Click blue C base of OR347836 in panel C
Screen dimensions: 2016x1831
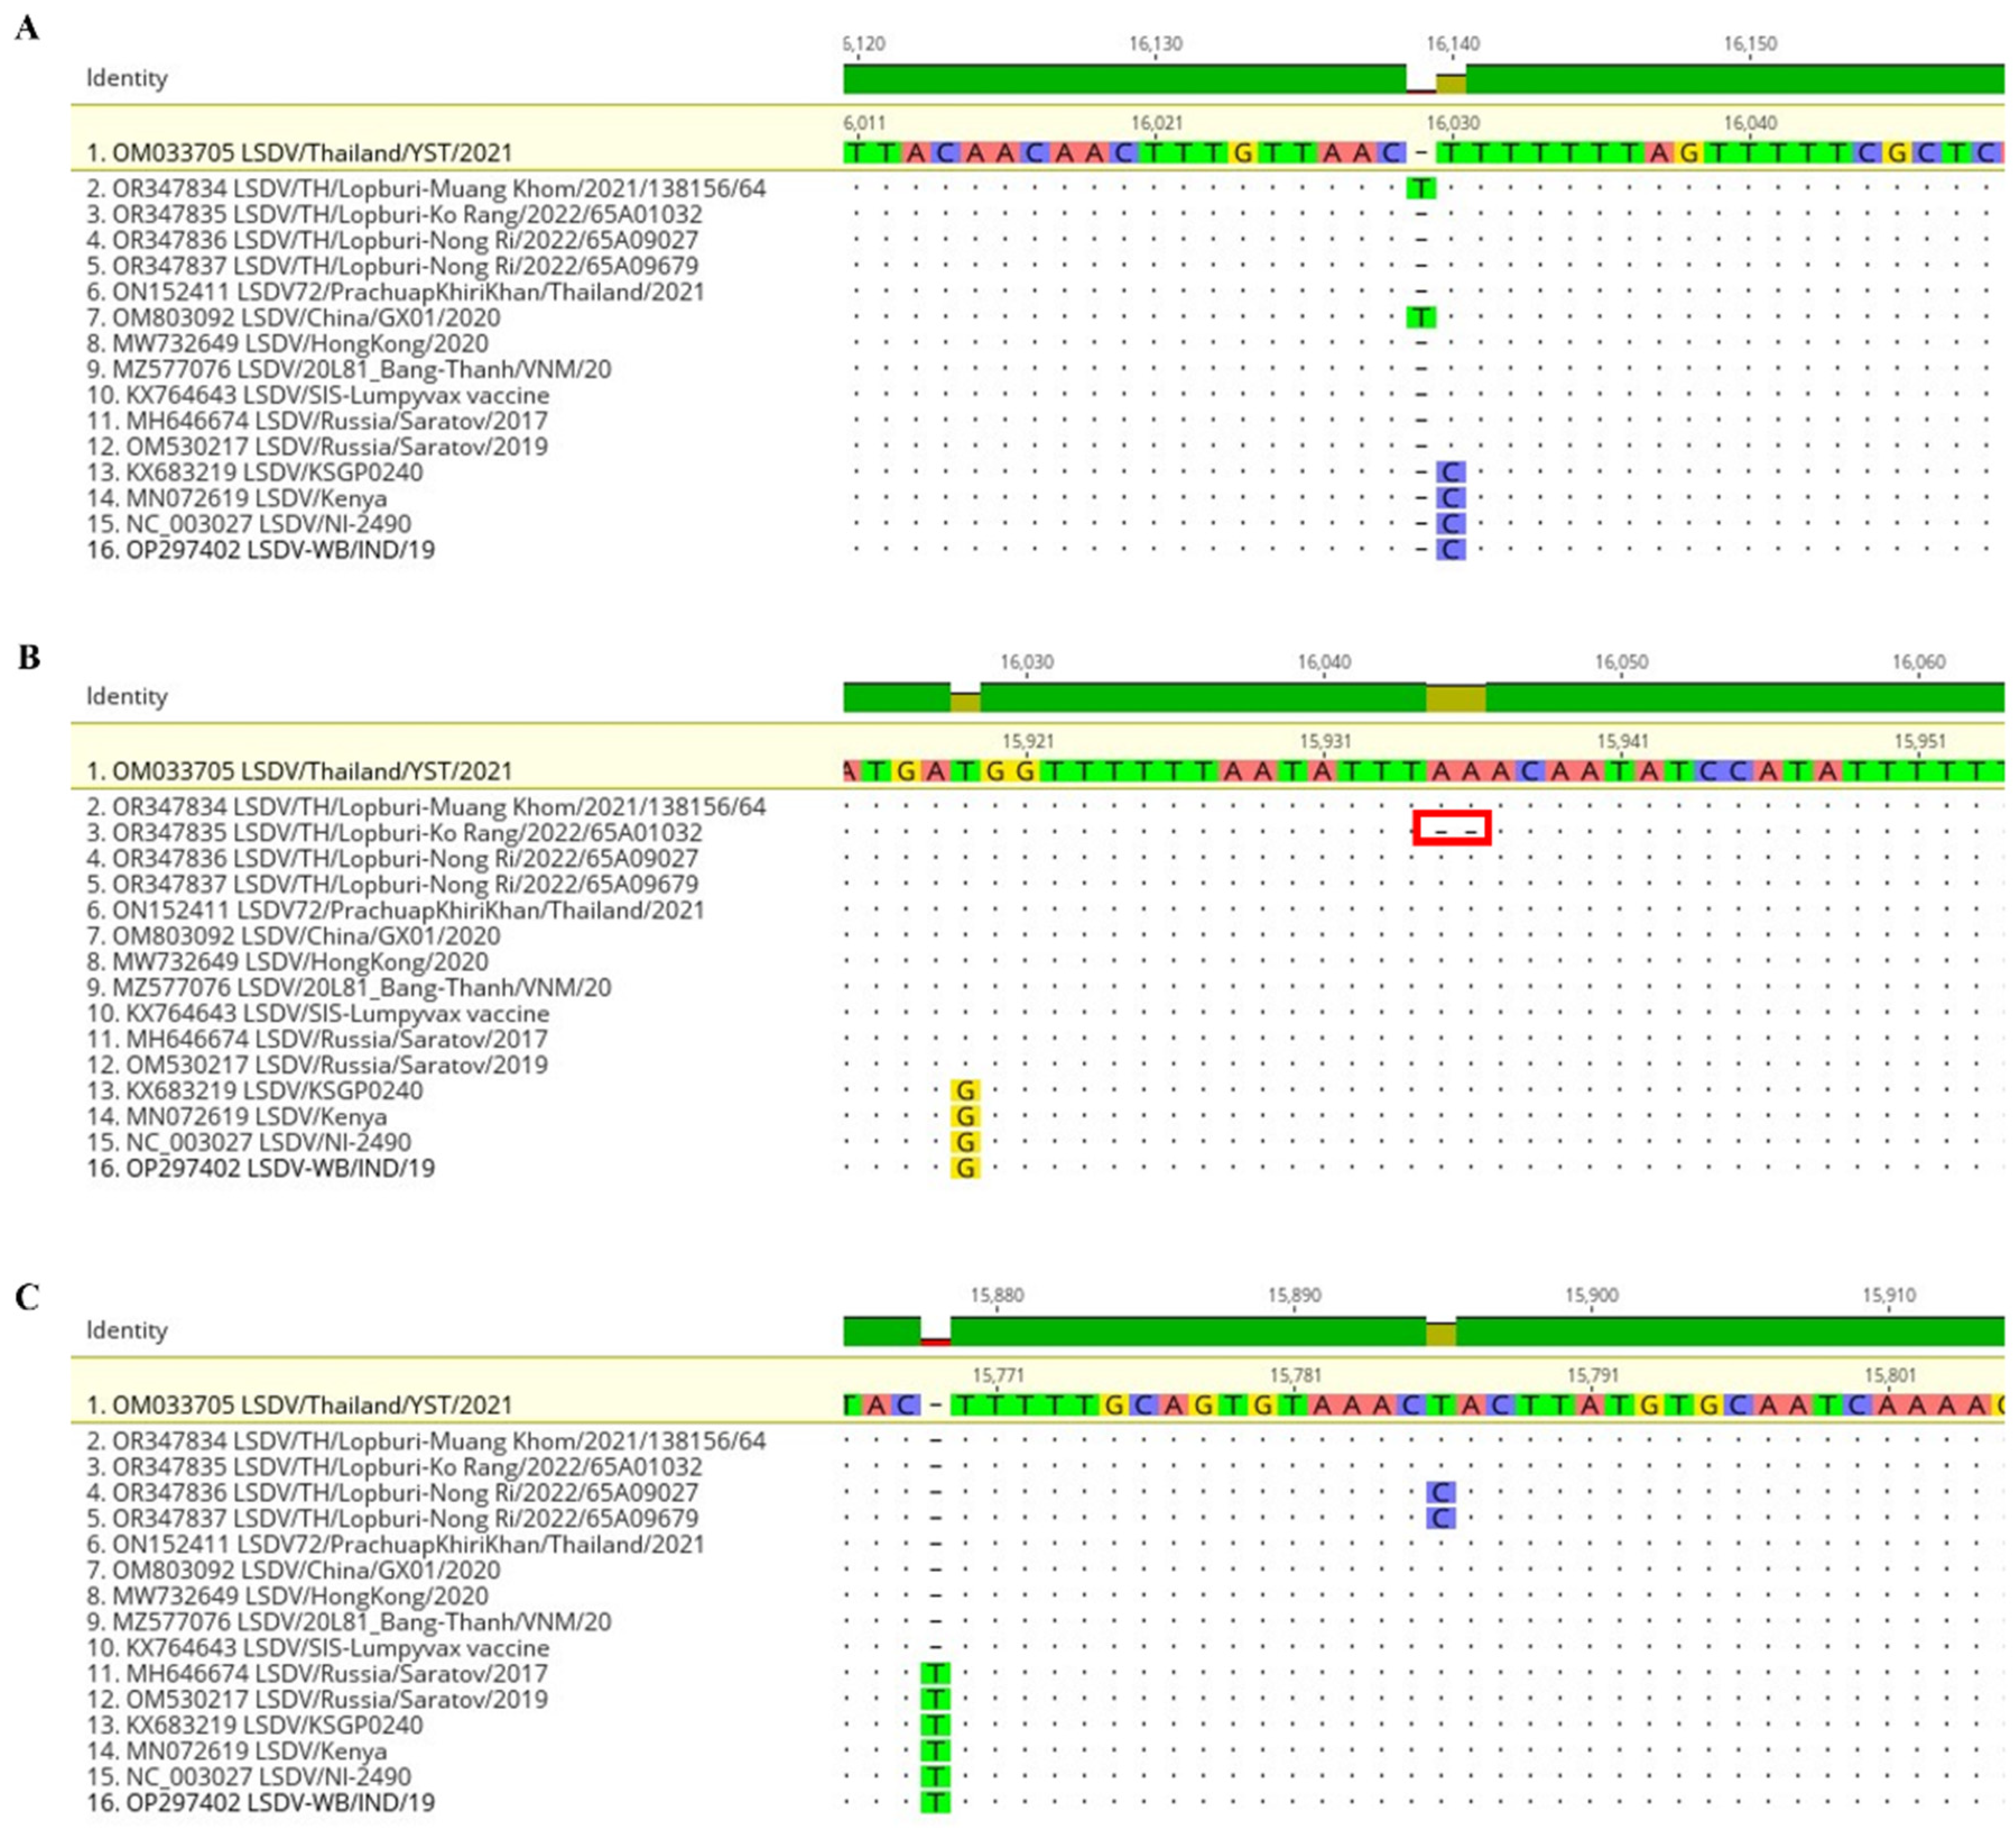point(1440,1493)
